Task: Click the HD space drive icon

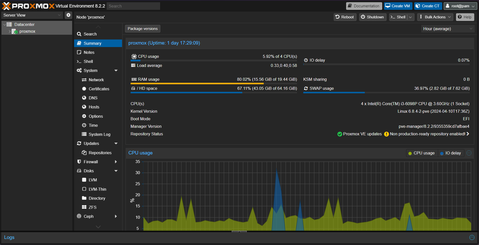Action: tap(133, 89)
